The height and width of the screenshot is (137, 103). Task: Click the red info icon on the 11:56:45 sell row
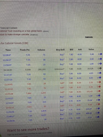(100, 82)
